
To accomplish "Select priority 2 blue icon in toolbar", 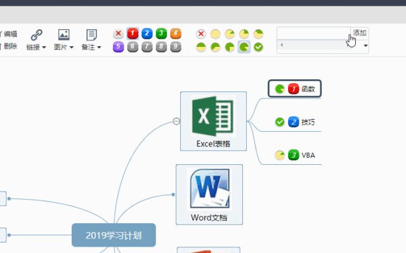I will coord(147,34).
